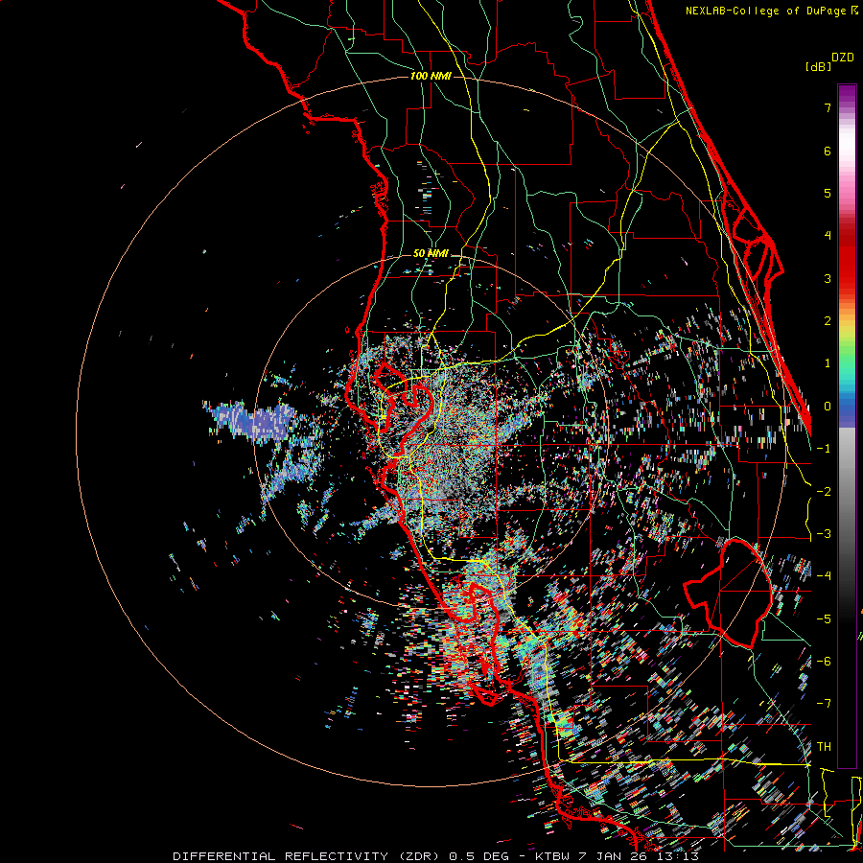Click the -7 value on color scale
Viewport: 863px width, 863px height.
824,704
